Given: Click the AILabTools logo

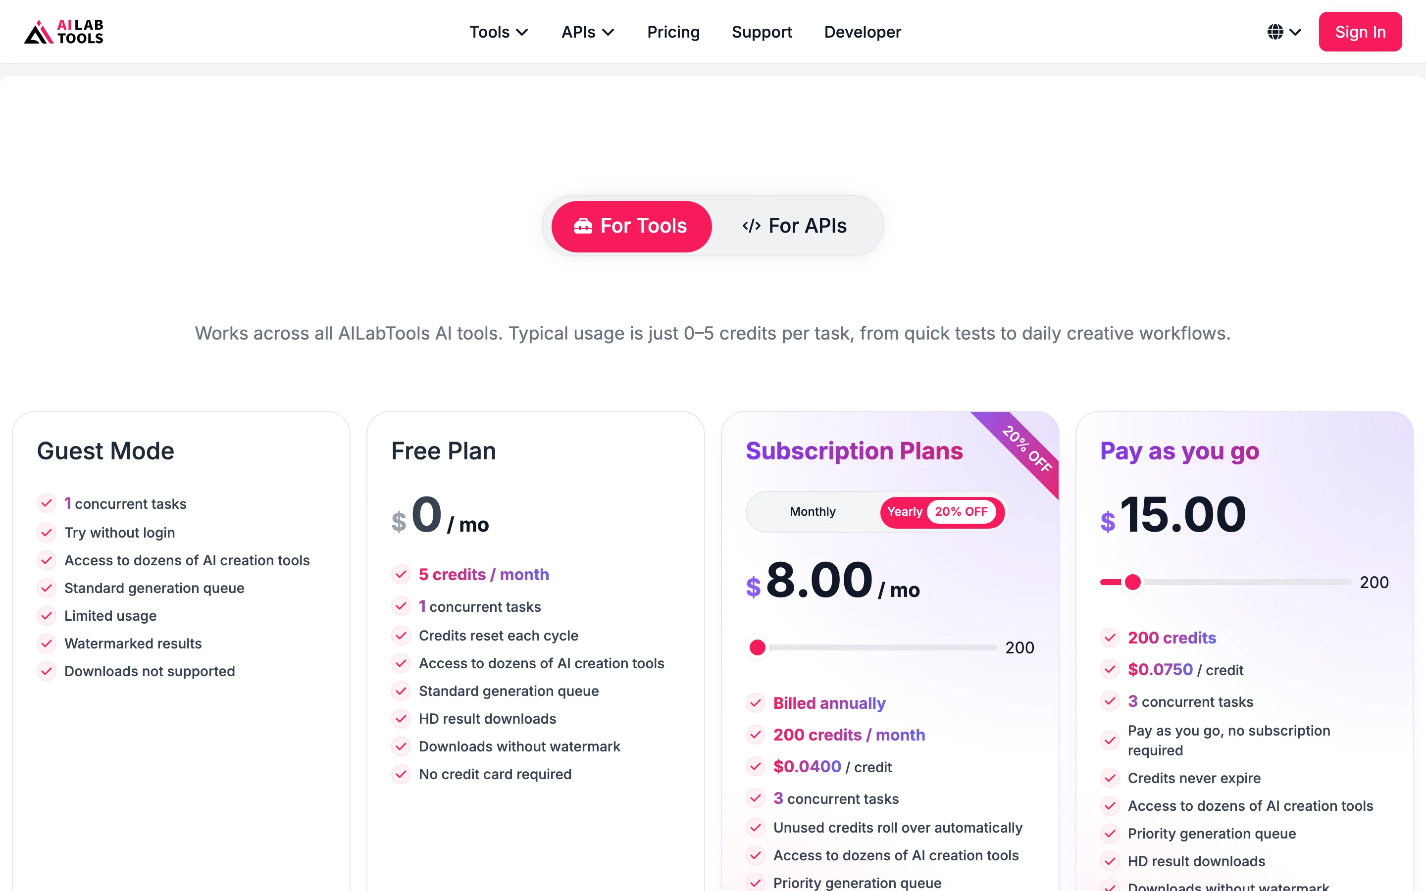Looking at the screenshot, I should coord(64,32).
